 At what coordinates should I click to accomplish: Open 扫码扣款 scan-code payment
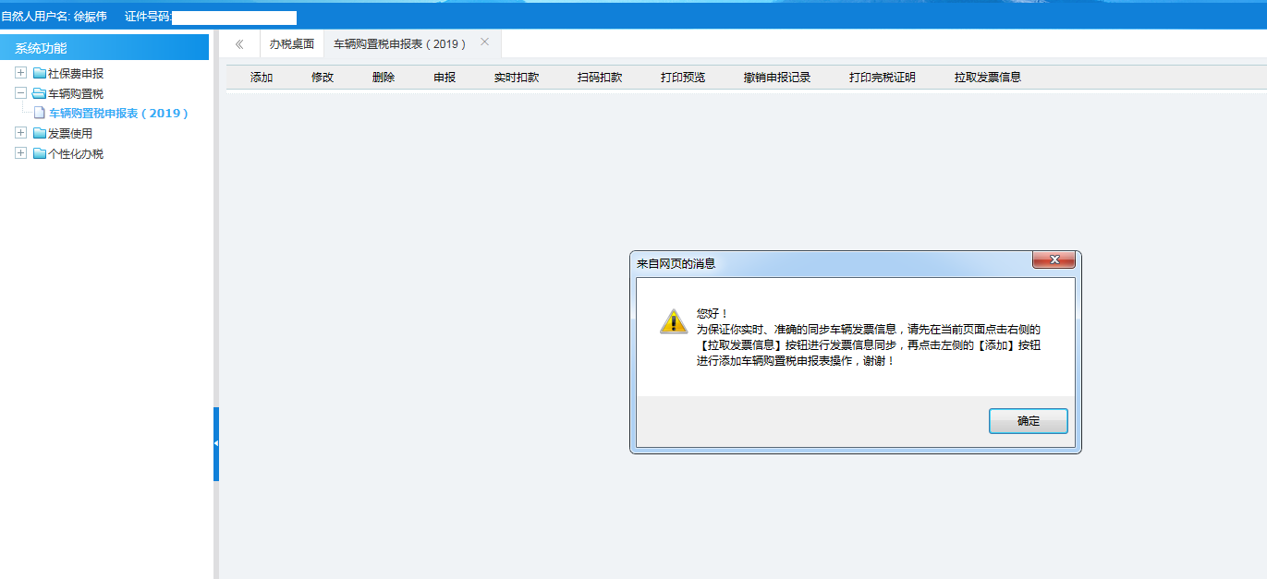[x=598, y=77]
